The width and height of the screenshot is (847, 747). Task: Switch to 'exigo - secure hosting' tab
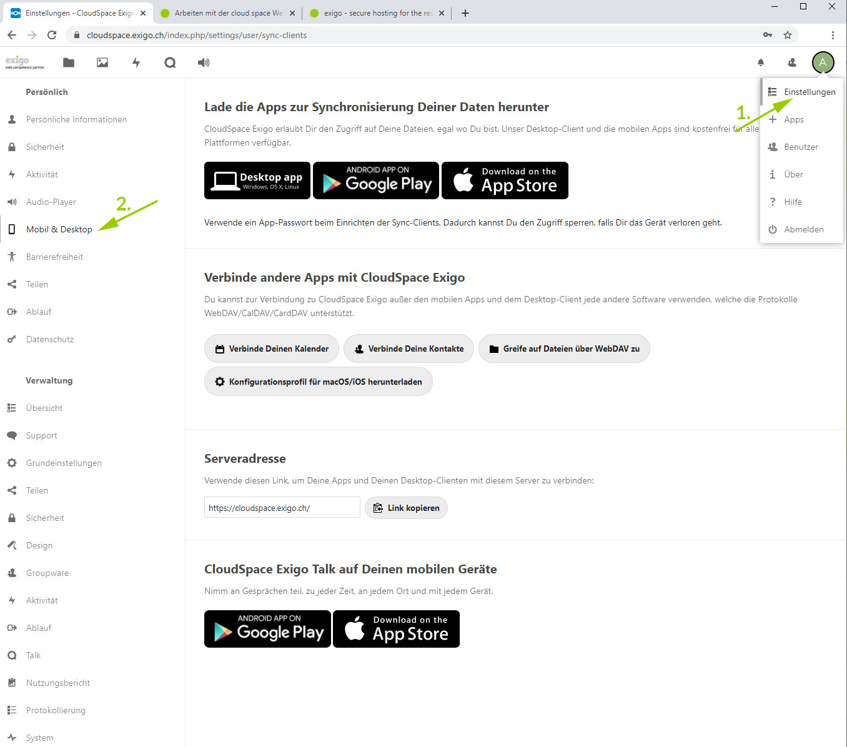[377, 13]
